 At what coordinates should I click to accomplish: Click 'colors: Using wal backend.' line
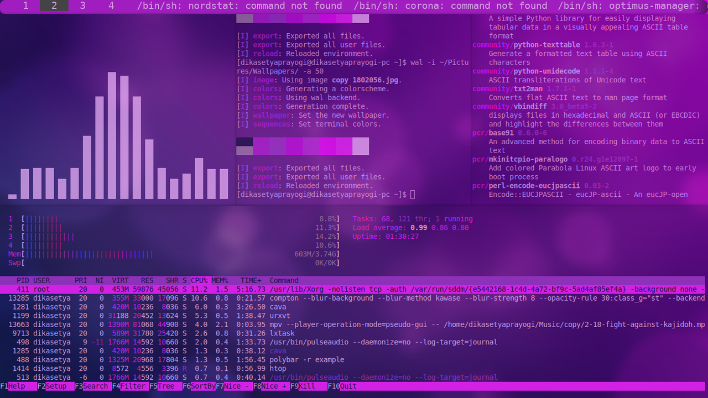point(298,98)
